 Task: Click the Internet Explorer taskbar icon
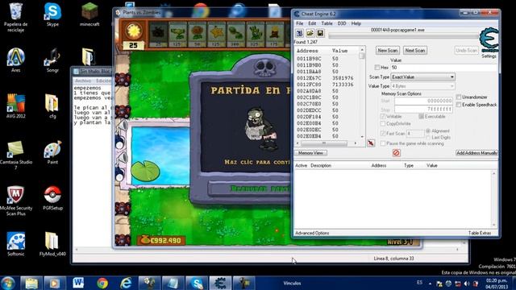[126, 283]
